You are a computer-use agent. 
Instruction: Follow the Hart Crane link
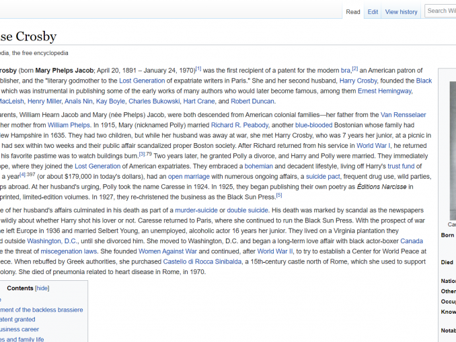pos(199,101)
